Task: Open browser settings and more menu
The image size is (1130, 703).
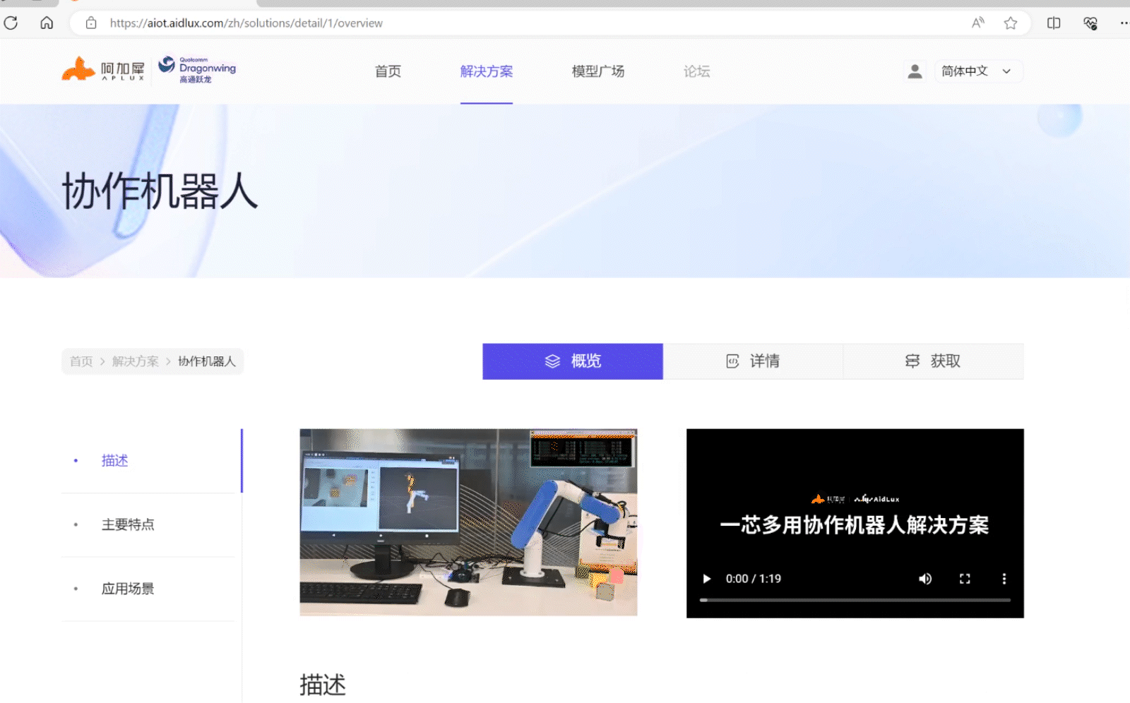Action: click(x=1123, y=23)
